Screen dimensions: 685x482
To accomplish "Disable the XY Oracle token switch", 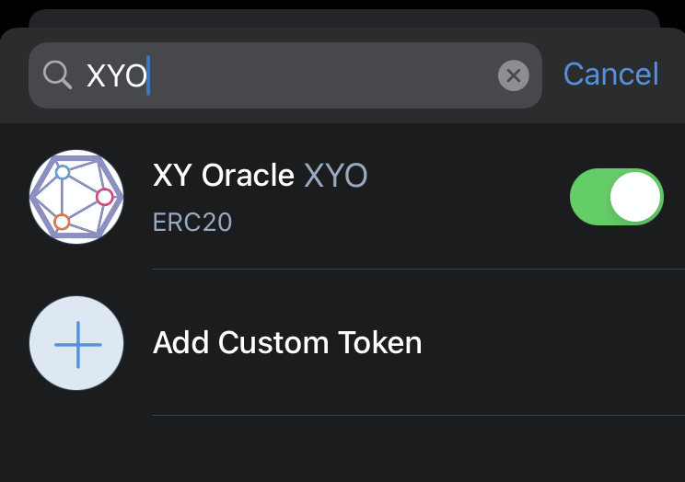I will tap(617, 197).
